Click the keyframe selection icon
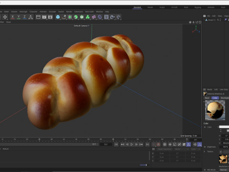Image resolution: width=229 pixels, height=172 pixels. click(165, 144)
